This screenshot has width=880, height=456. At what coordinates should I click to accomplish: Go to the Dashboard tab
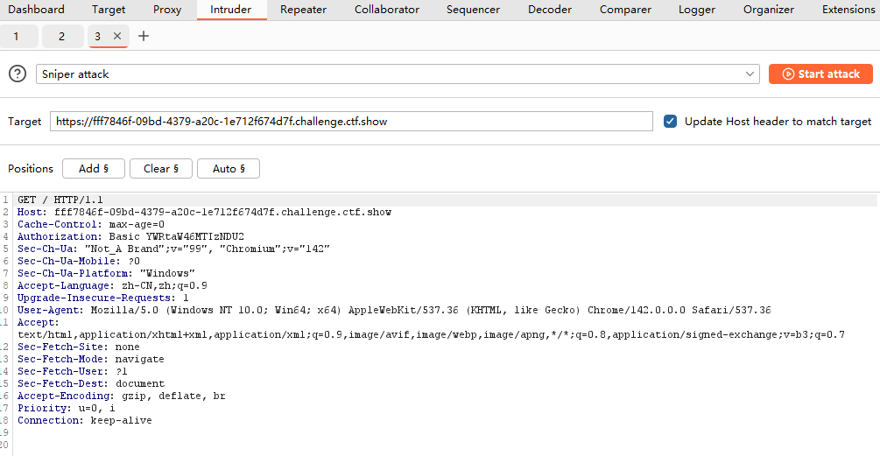[x=37, y=10]
